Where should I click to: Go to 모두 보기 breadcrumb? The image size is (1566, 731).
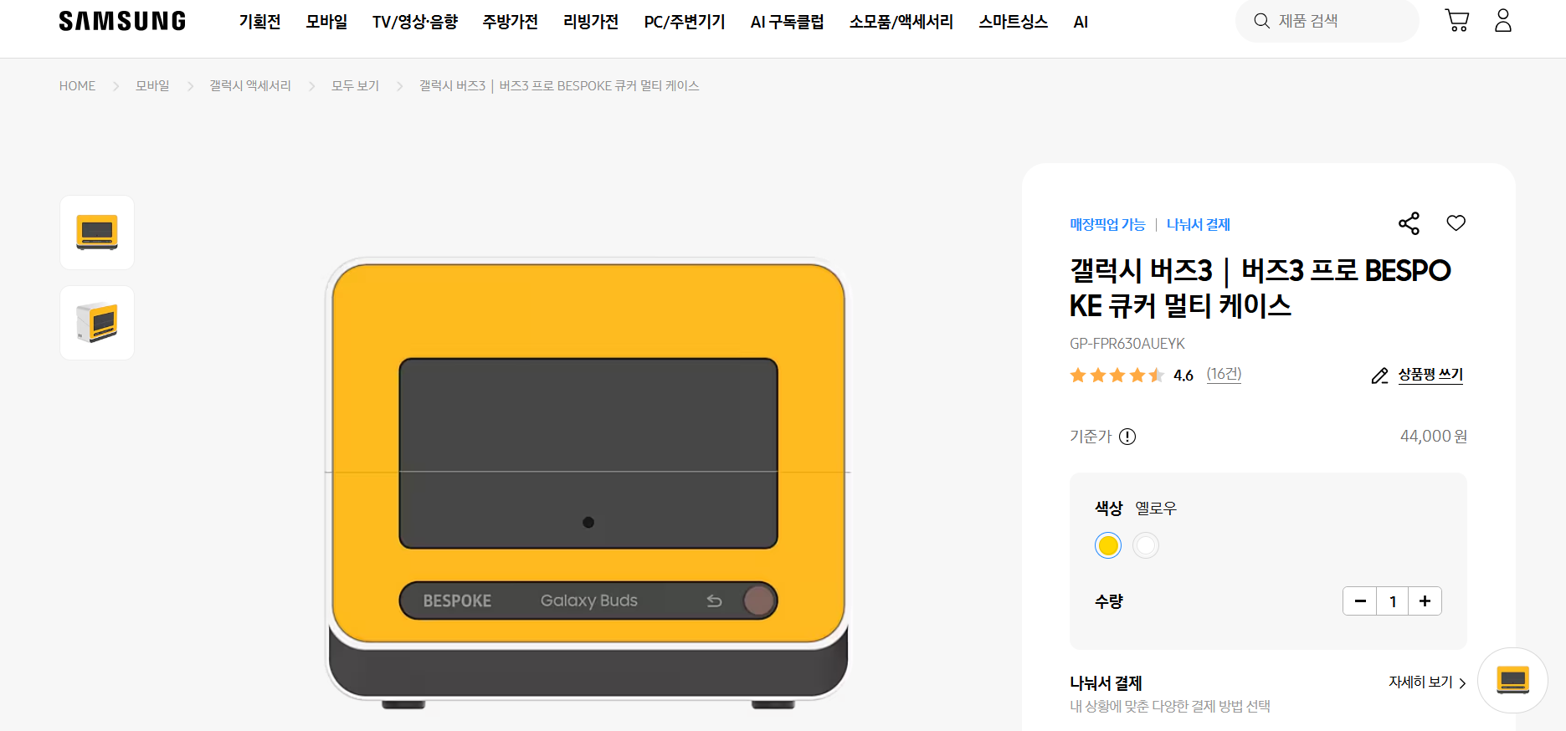pyautogui.click(x=355, y=86)
